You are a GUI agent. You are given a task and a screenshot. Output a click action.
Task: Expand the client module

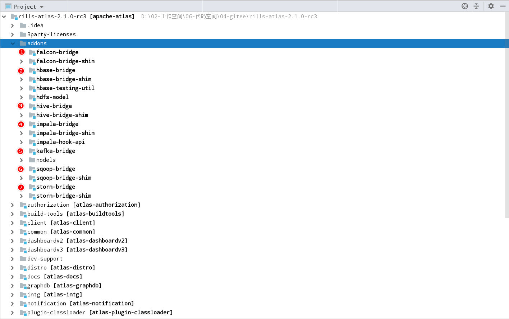(x=13, y=223)
